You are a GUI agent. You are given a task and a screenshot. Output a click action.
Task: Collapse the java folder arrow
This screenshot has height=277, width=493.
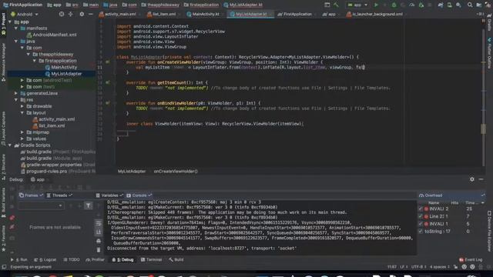pyautogui.click(x=15, y=41)
